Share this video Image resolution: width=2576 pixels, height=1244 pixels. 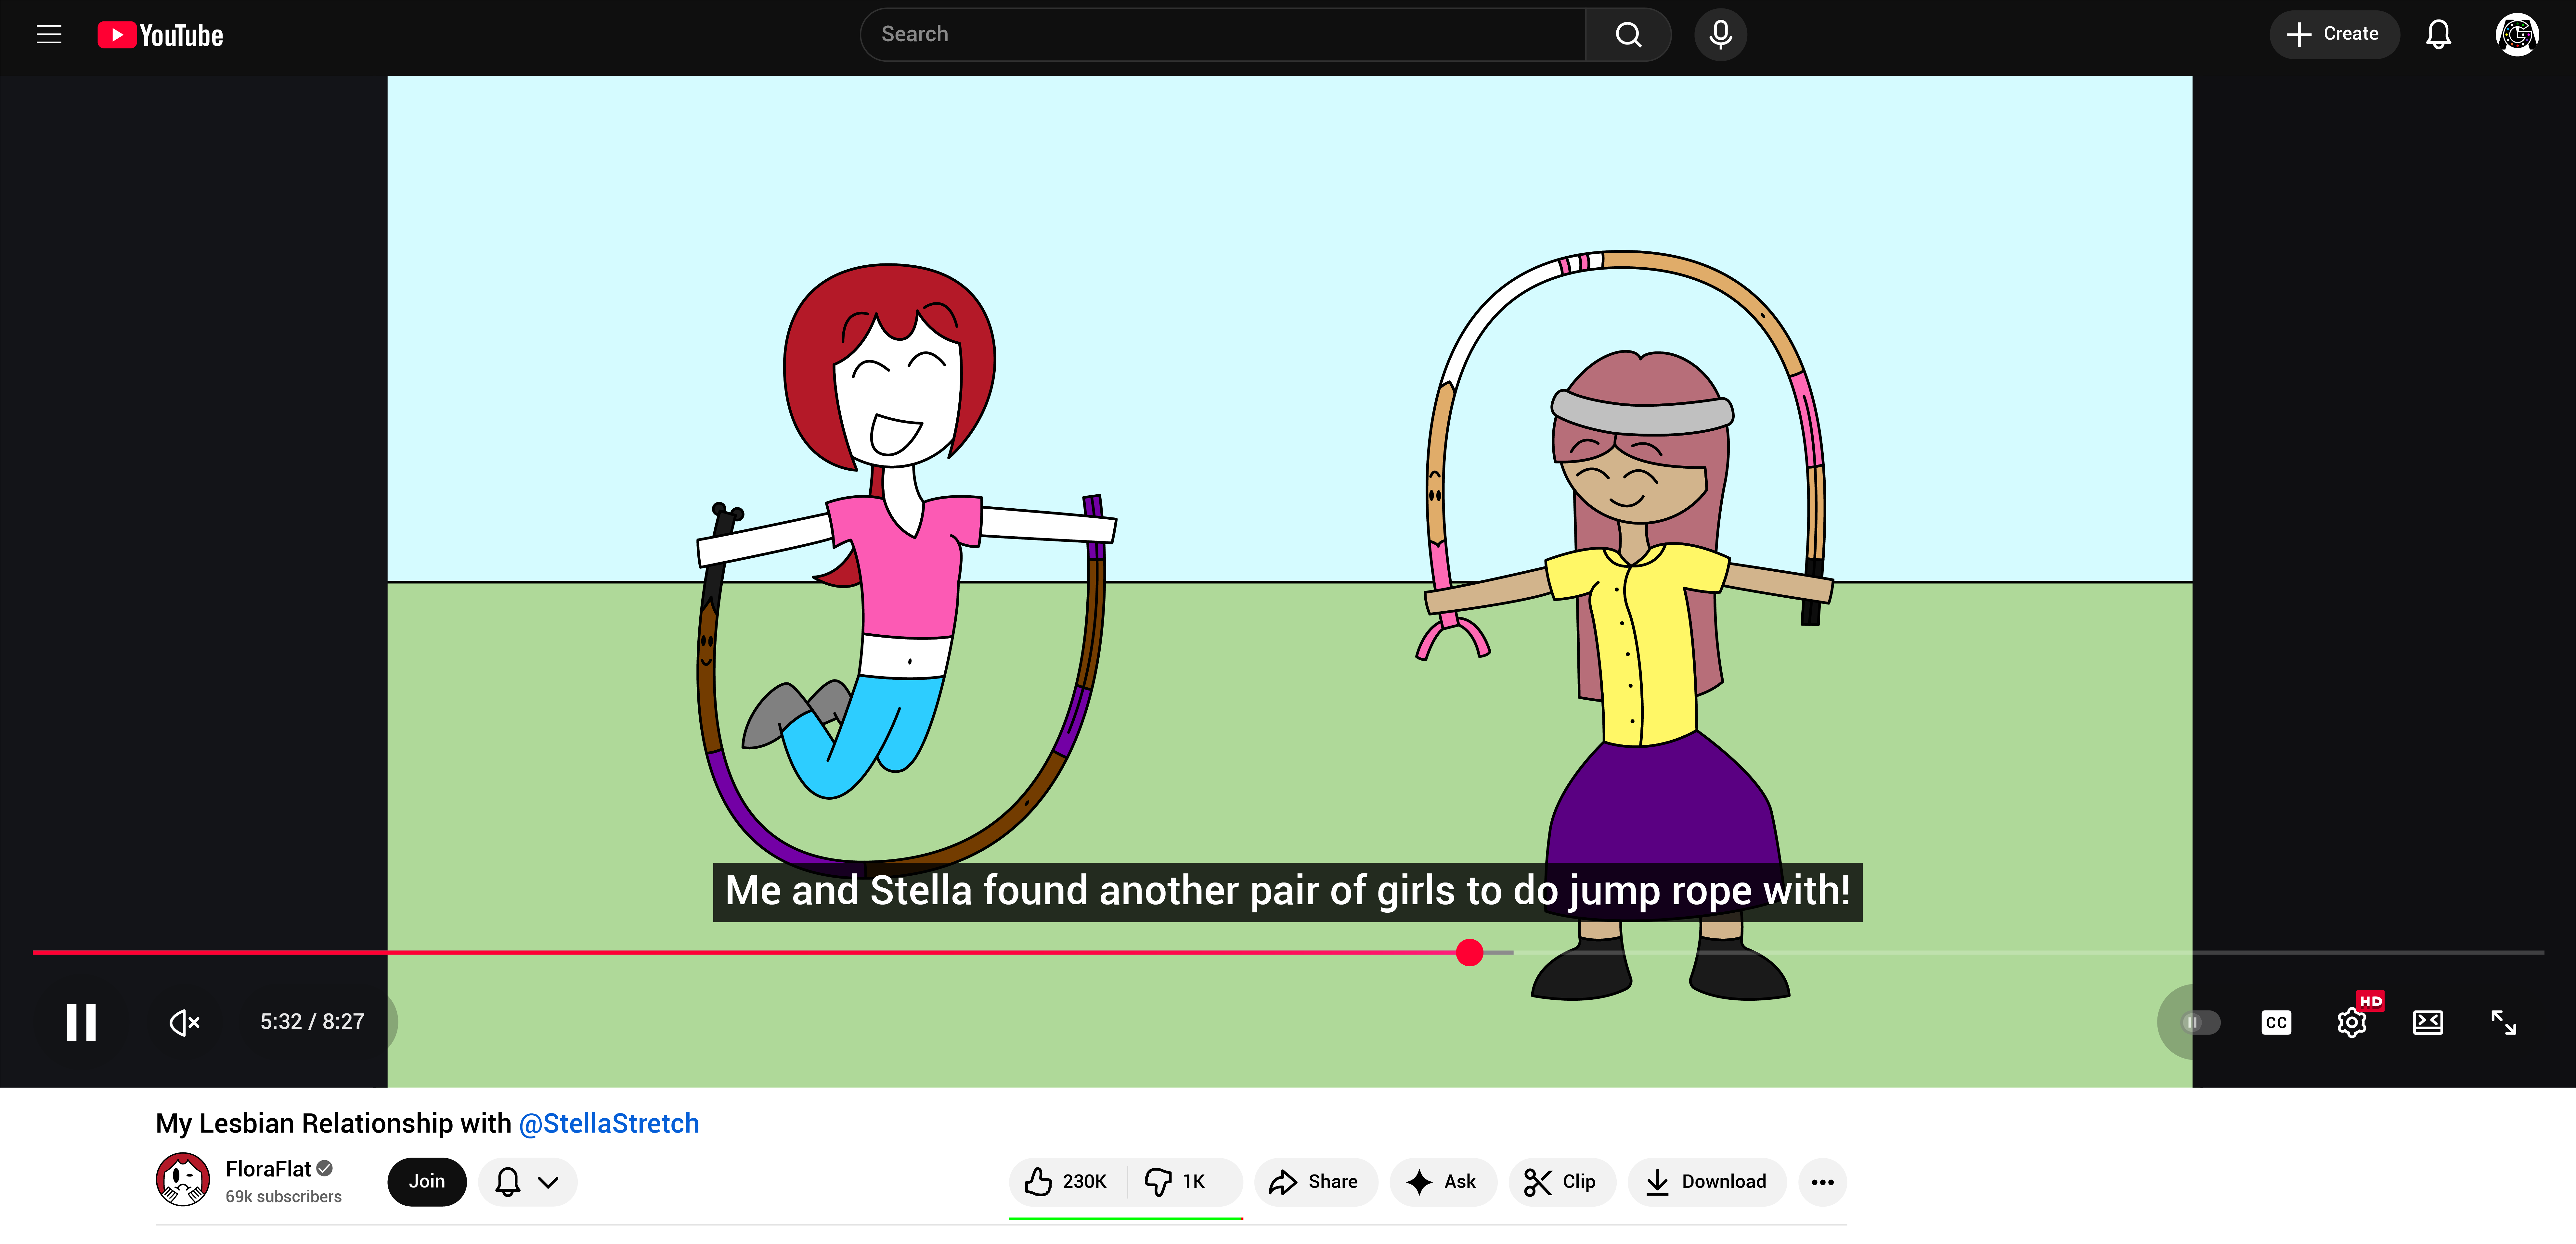[1316, 1182]
